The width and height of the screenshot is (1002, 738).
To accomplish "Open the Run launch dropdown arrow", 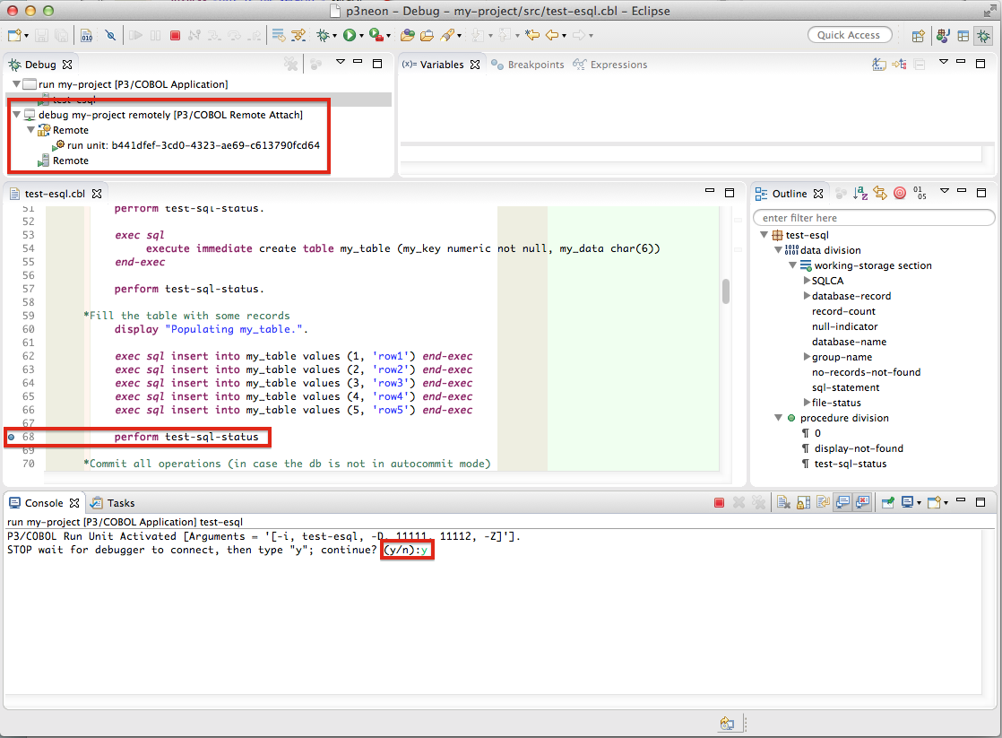I will point(361,36).
